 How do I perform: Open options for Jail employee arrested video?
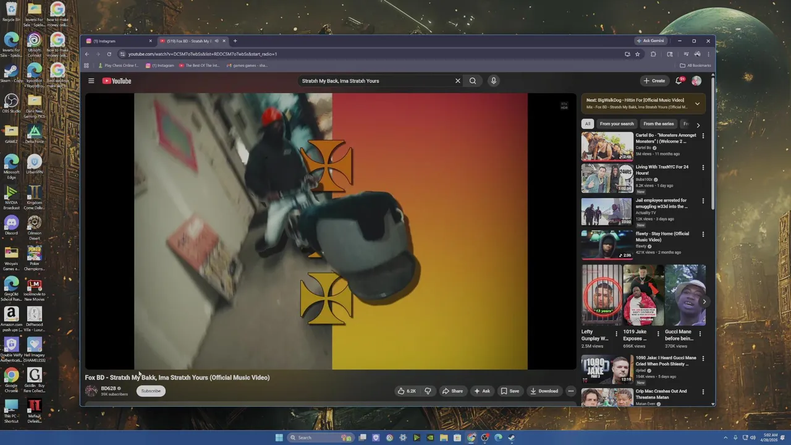(703, 201)
